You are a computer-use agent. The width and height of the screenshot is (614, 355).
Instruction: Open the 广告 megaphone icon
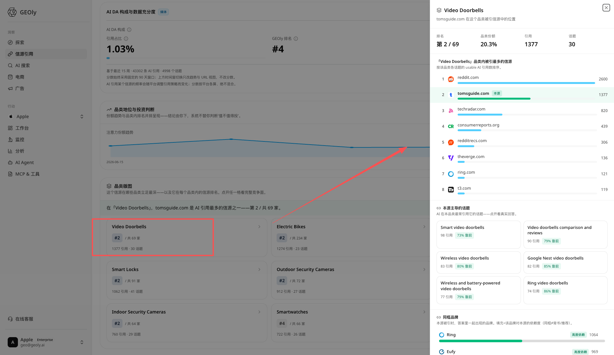pos(10,88)
